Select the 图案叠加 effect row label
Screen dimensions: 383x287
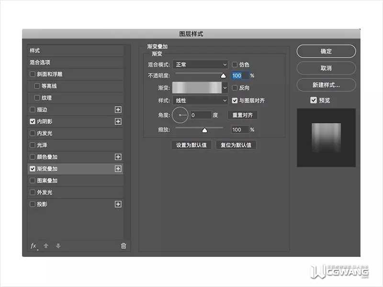(47, 181)
